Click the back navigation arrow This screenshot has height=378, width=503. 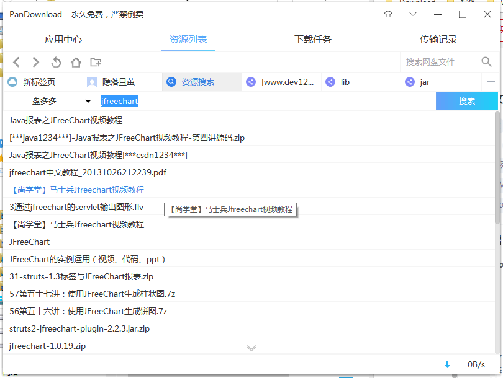[x=16, y=62]
